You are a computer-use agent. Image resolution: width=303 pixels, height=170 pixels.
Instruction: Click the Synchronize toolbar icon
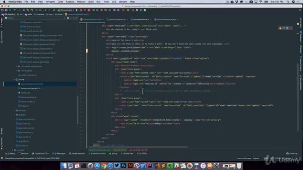point(10,10)
